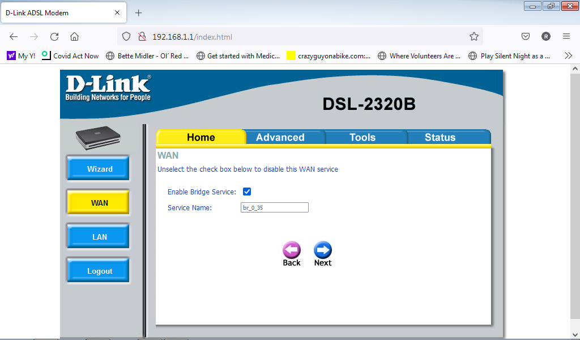Open the Bette Midler bookmark
Screen dimensions: 580x340
[x=147, y=56]
